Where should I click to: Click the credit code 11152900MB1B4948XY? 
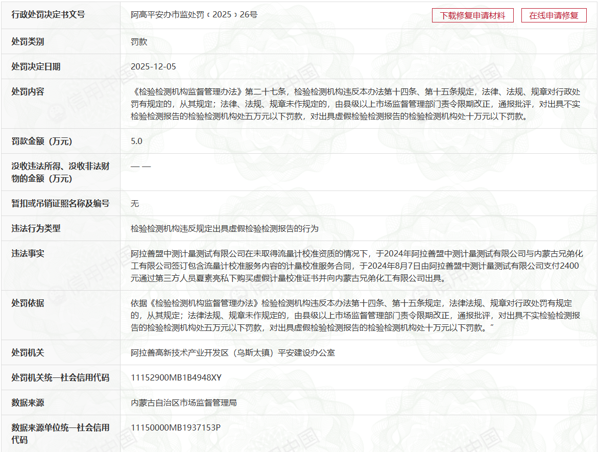[x=176, y=378]
